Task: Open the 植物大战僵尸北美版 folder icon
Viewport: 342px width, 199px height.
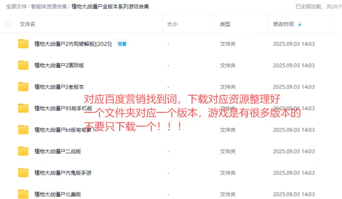Action: 23,194
